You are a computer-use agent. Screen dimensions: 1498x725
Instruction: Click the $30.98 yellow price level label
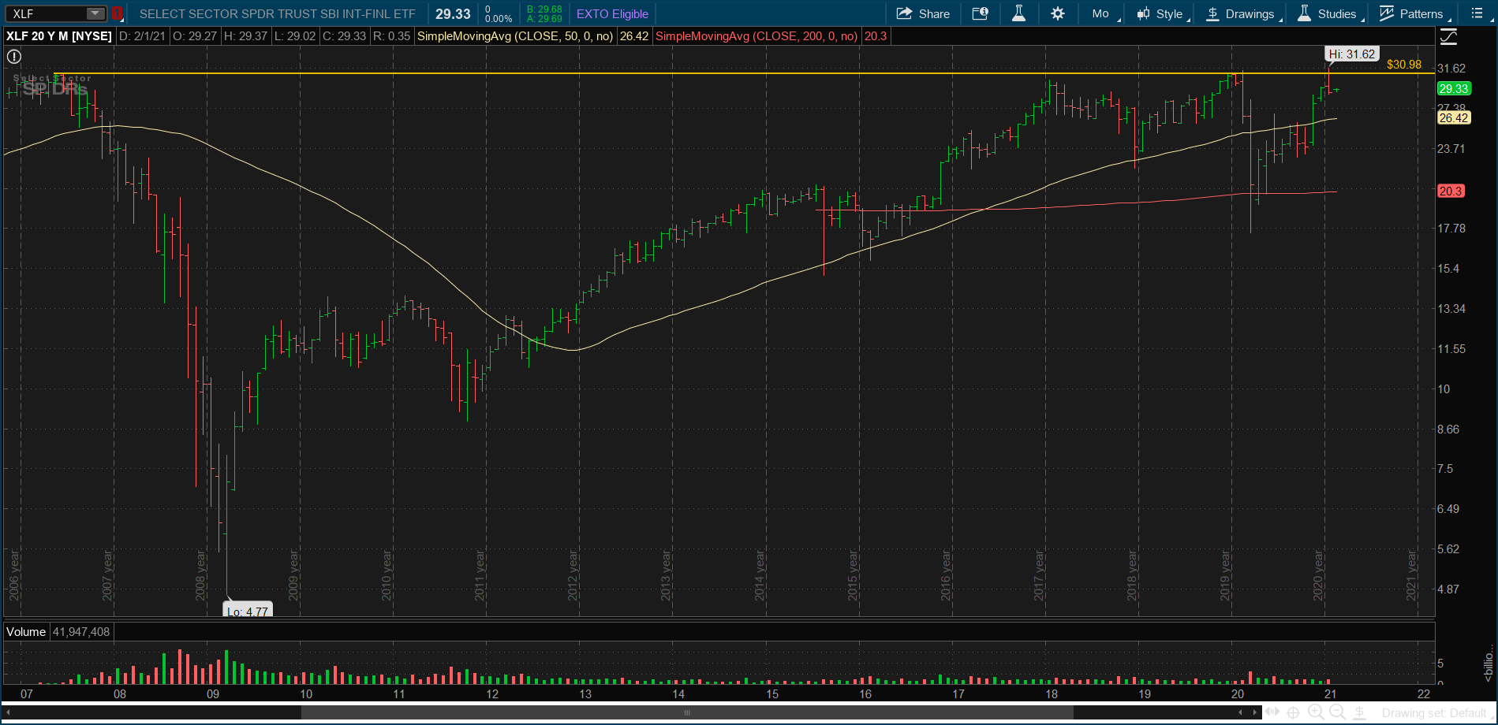pyautogui.click(x=1404, y=65)
